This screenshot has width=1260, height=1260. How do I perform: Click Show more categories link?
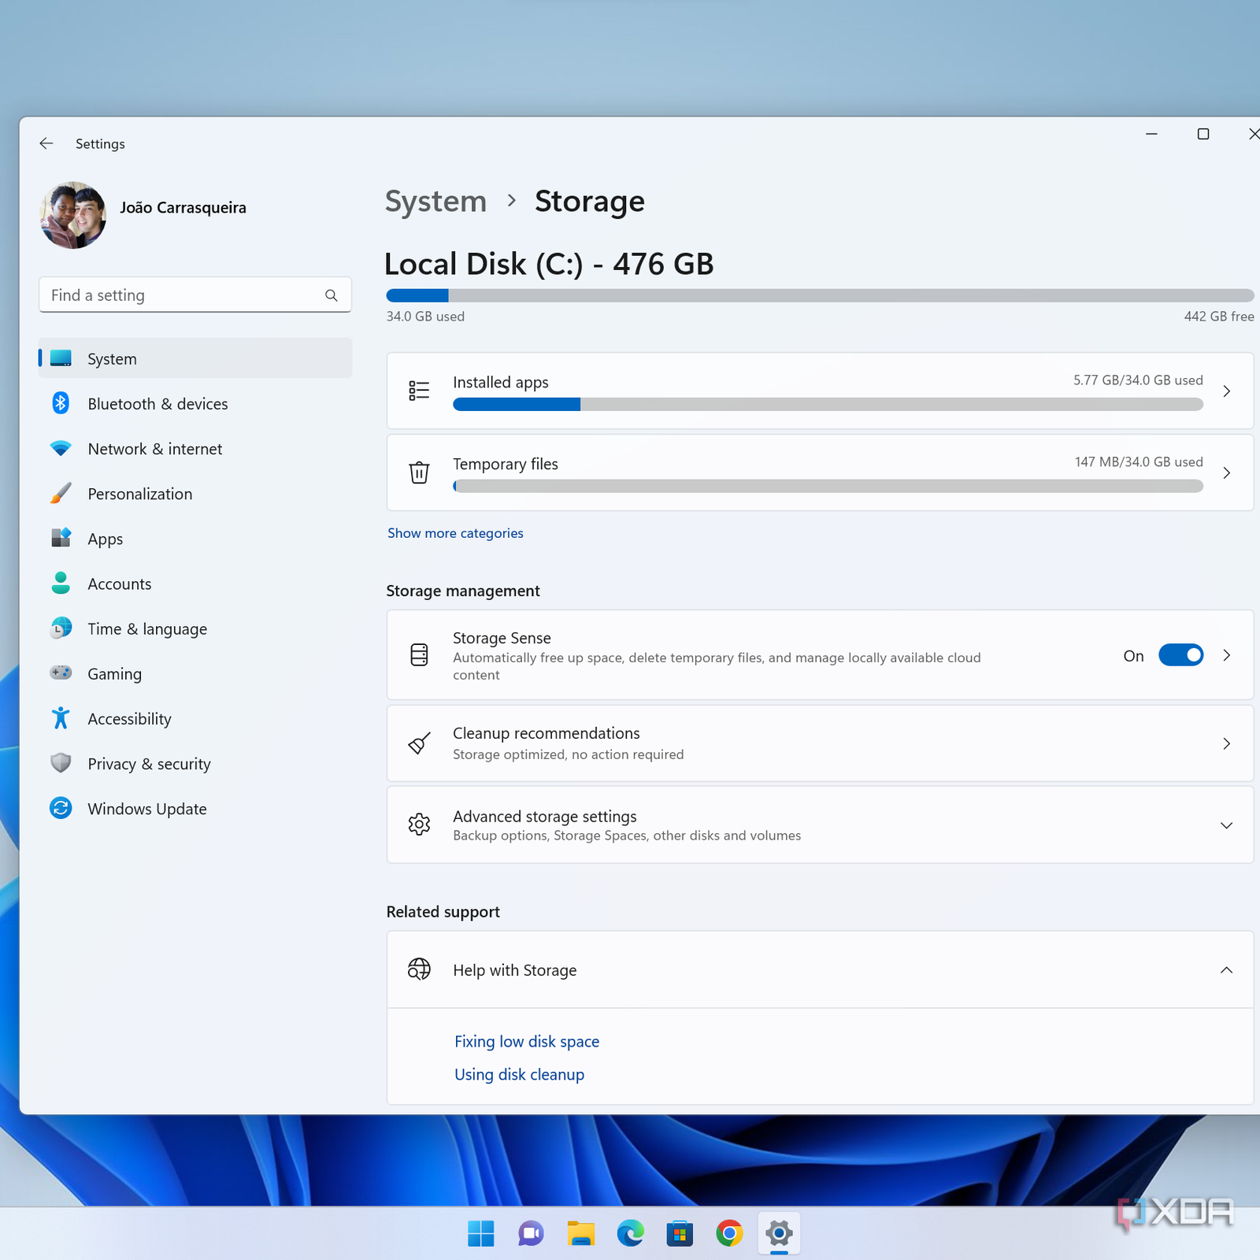pyautogui.click(x=455, y=533)
